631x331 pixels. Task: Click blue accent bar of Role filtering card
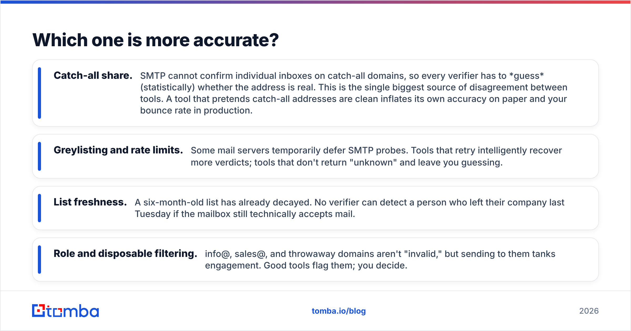(x=39, y=260)
